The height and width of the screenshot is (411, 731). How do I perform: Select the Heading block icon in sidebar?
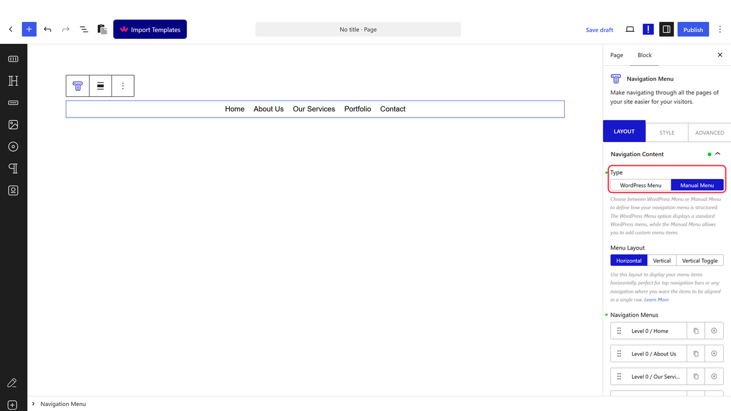(x=13, y=81)
